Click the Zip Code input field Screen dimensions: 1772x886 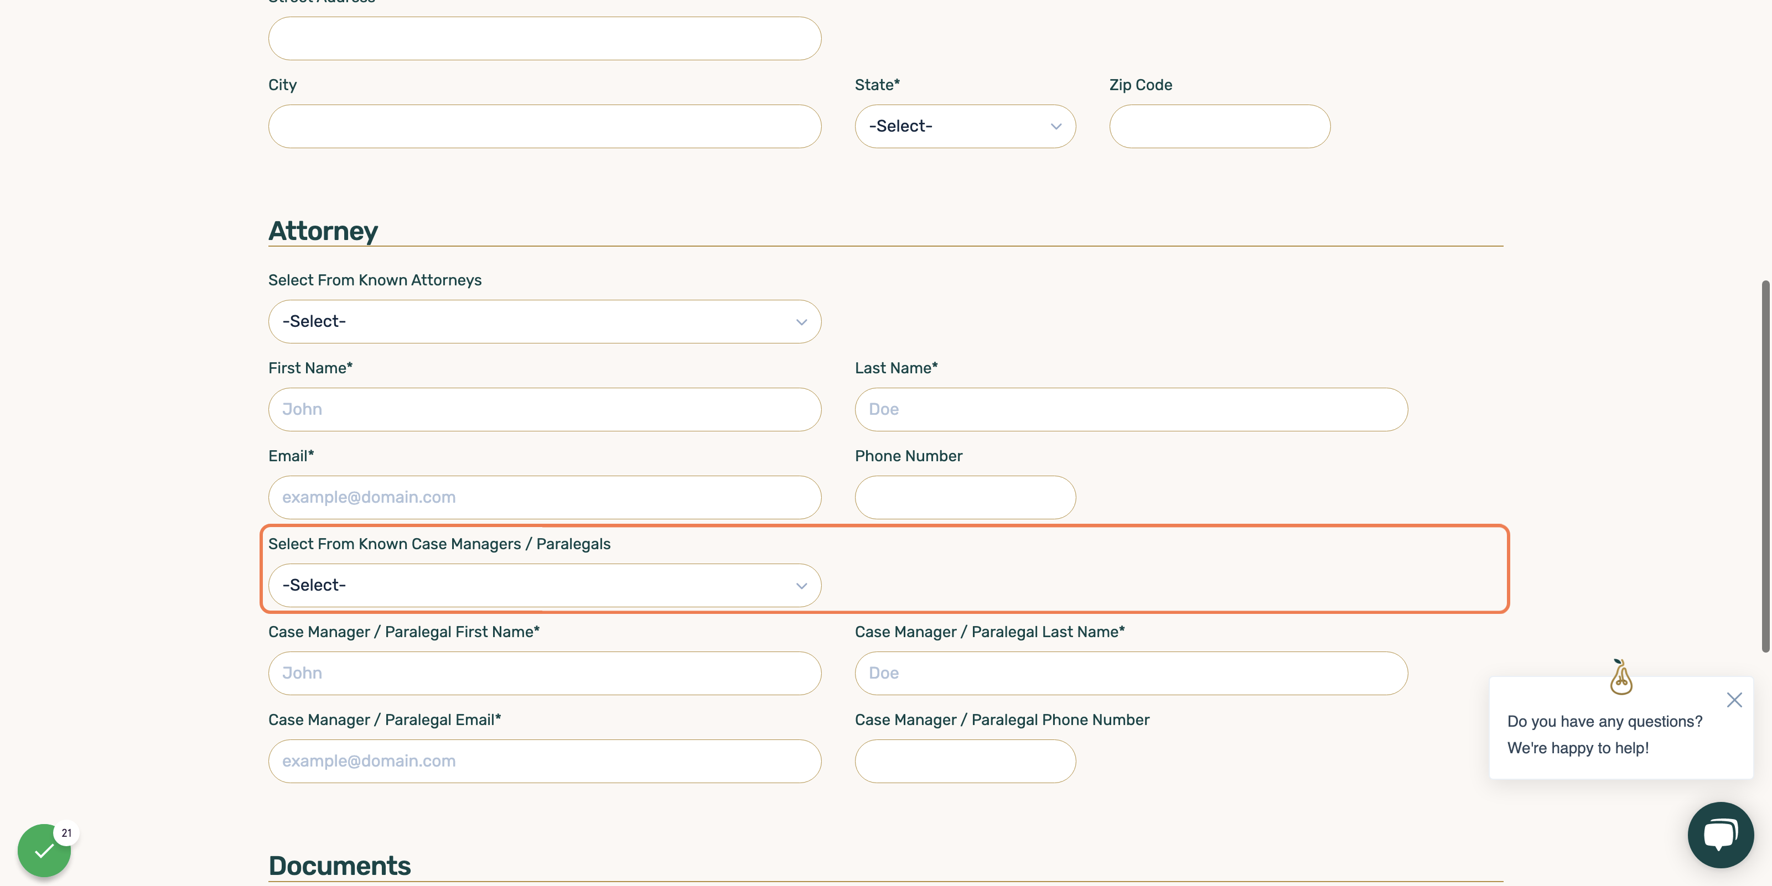pos(1220,127)
